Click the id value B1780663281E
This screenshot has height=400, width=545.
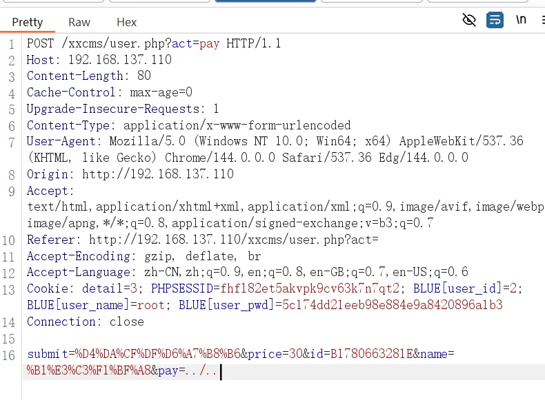(372, 354)
